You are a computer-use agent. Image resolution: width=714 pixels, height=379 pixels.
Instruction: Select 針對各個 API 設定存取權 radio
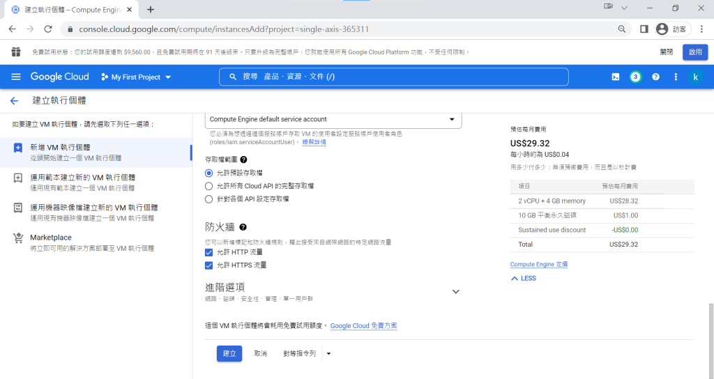click(x=208, y=199)
